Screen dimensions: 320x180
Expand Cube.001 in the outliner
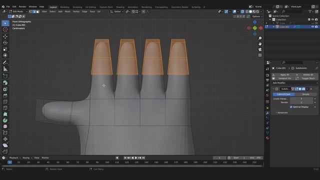click(273, 26)
